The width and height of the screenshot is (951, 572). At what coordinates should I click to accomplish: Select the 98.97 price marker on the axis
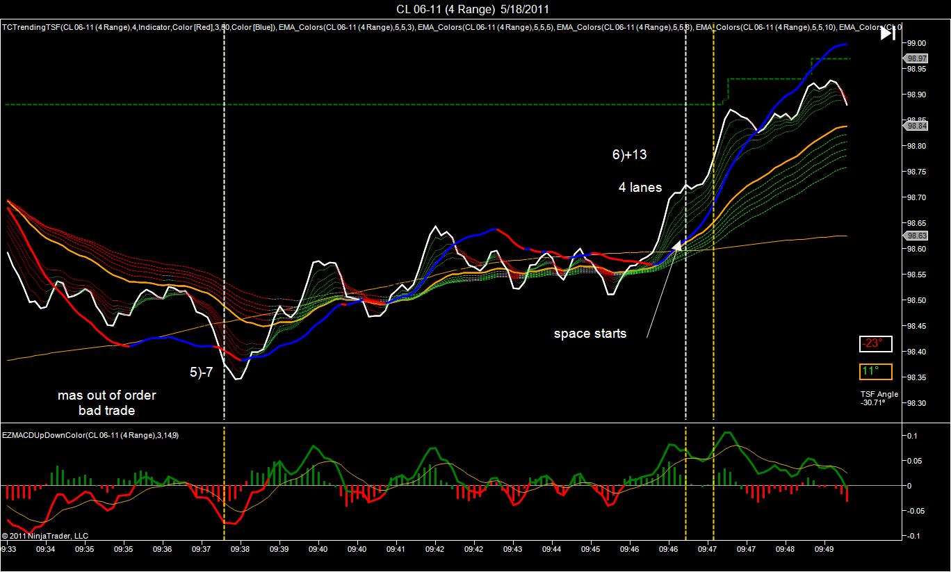(x=917, y=58)
